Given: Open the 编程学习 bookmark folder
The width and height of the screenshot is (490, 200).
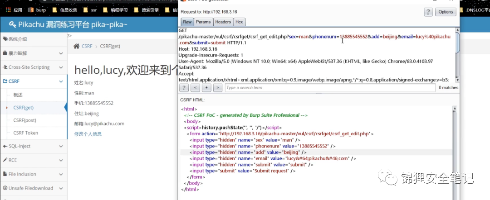Looking at the screenshot, I should (116, 10).
